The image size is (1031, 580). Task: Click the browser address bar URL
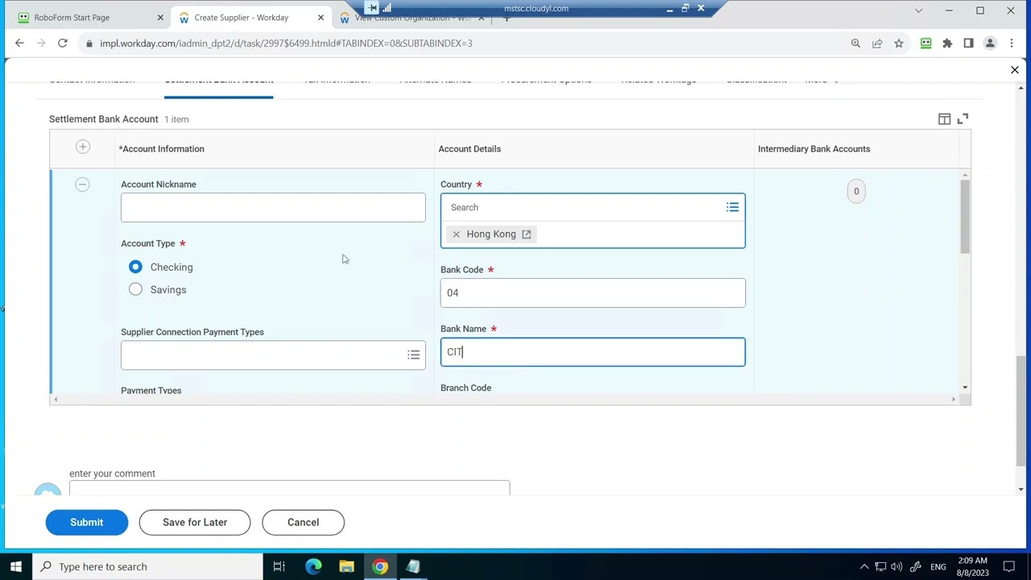(x=286, y=43)
